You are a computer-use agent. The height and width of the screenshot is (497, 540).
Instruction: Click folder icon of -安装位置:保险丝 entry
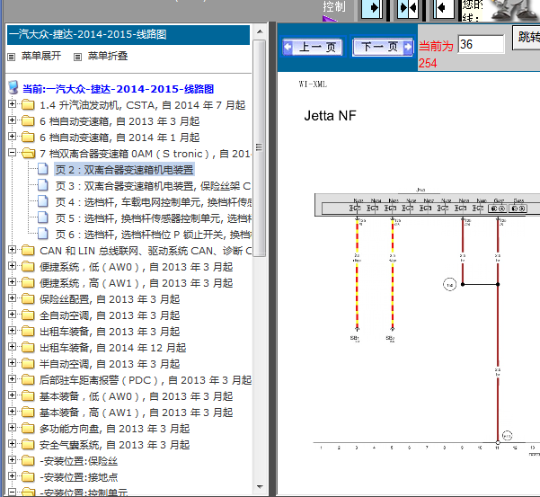(x=28, y=460)
